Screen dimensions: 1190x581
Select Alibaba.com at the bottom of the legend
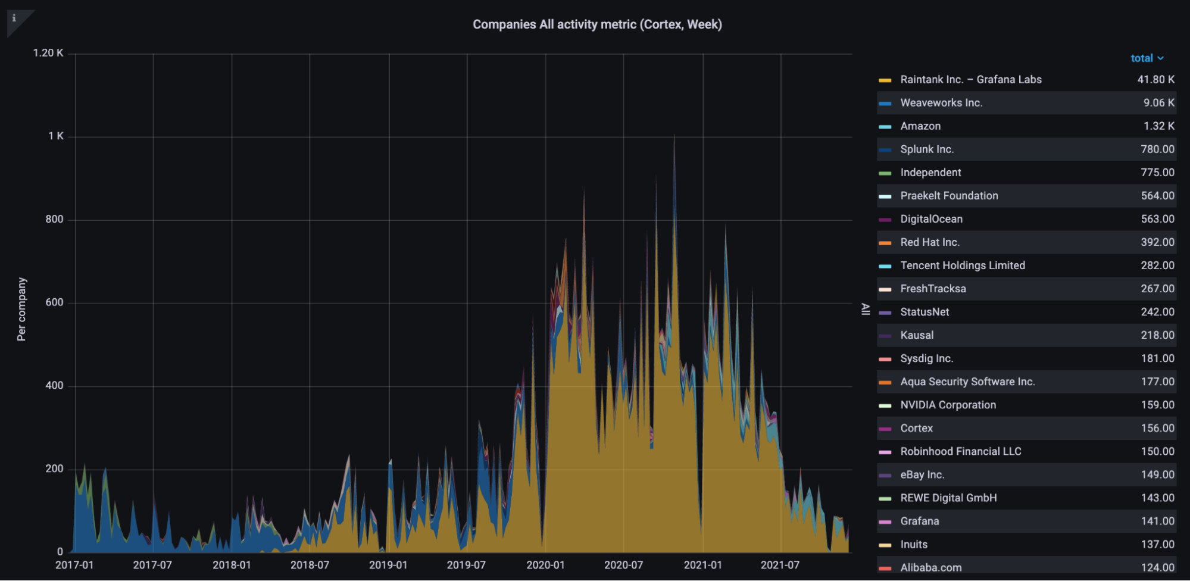click(x=932, y=567)
